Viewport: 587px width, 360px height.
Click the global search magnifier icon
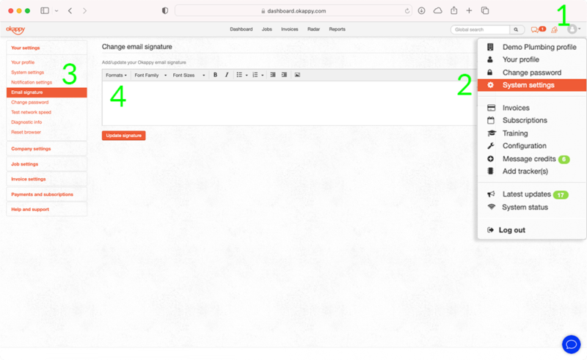pos(516,29)
